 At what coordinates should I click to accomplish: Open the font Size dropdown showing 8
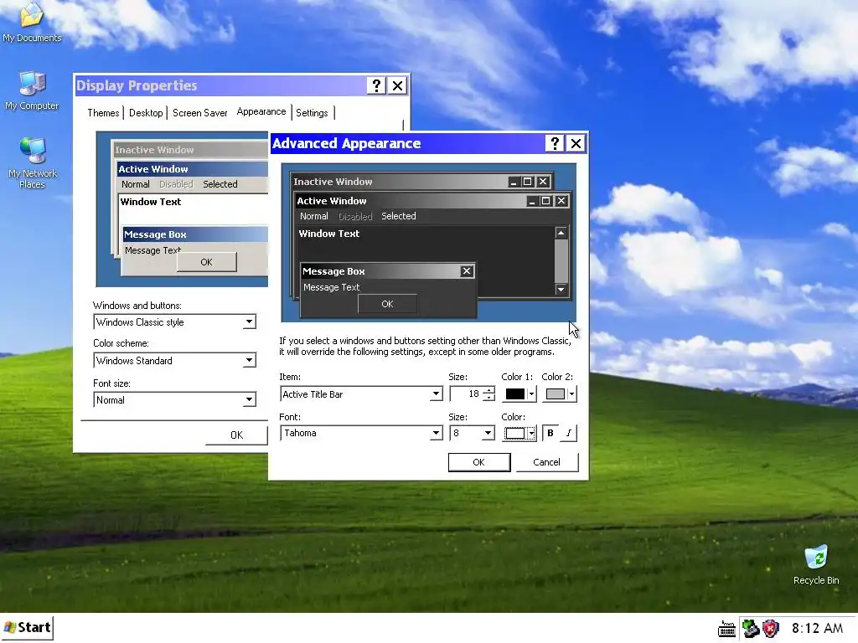click(488, 433)
